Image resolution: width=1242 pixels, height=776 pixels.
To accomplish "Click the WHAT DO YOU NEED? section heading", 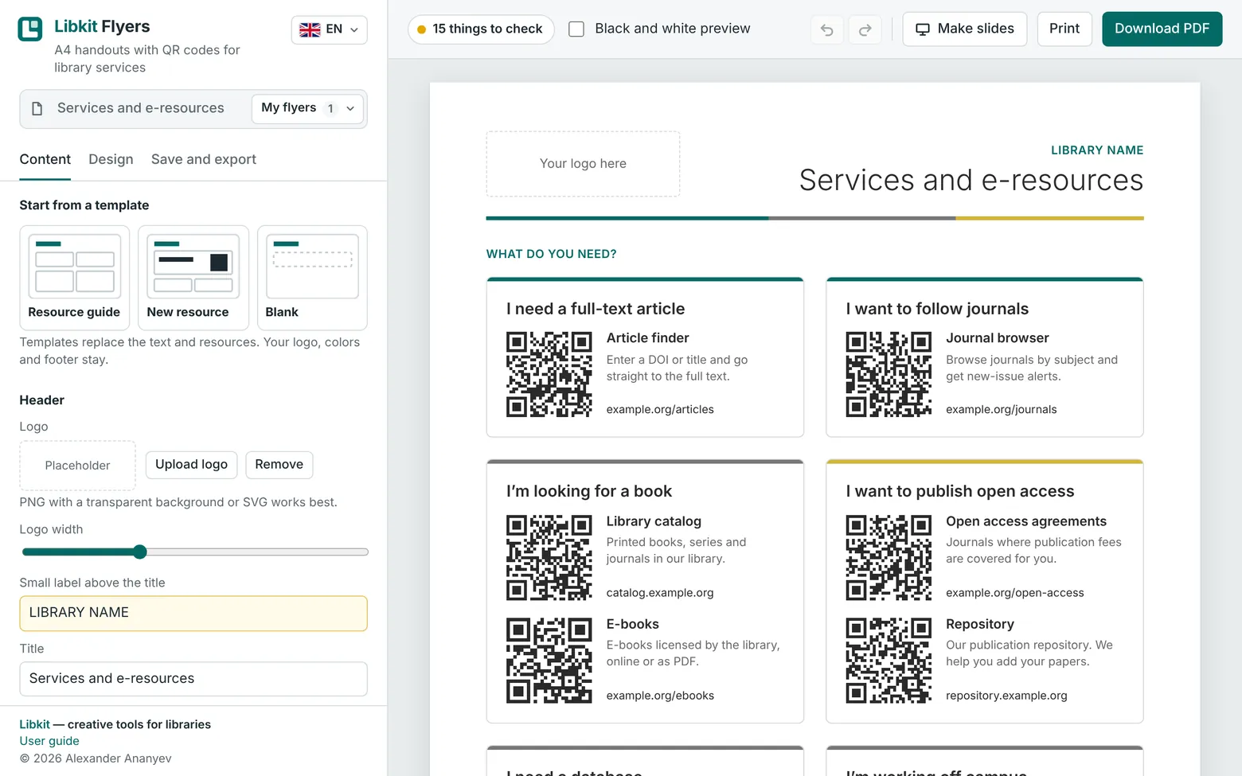I will (x=552, y=254).
